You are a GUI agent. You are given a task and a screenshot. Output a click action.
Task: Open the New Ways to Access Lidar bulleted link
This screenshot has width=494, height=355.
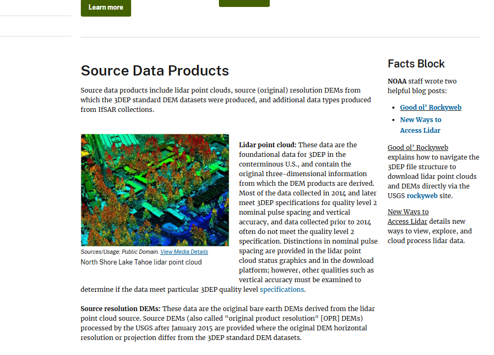tap(421, 125)
